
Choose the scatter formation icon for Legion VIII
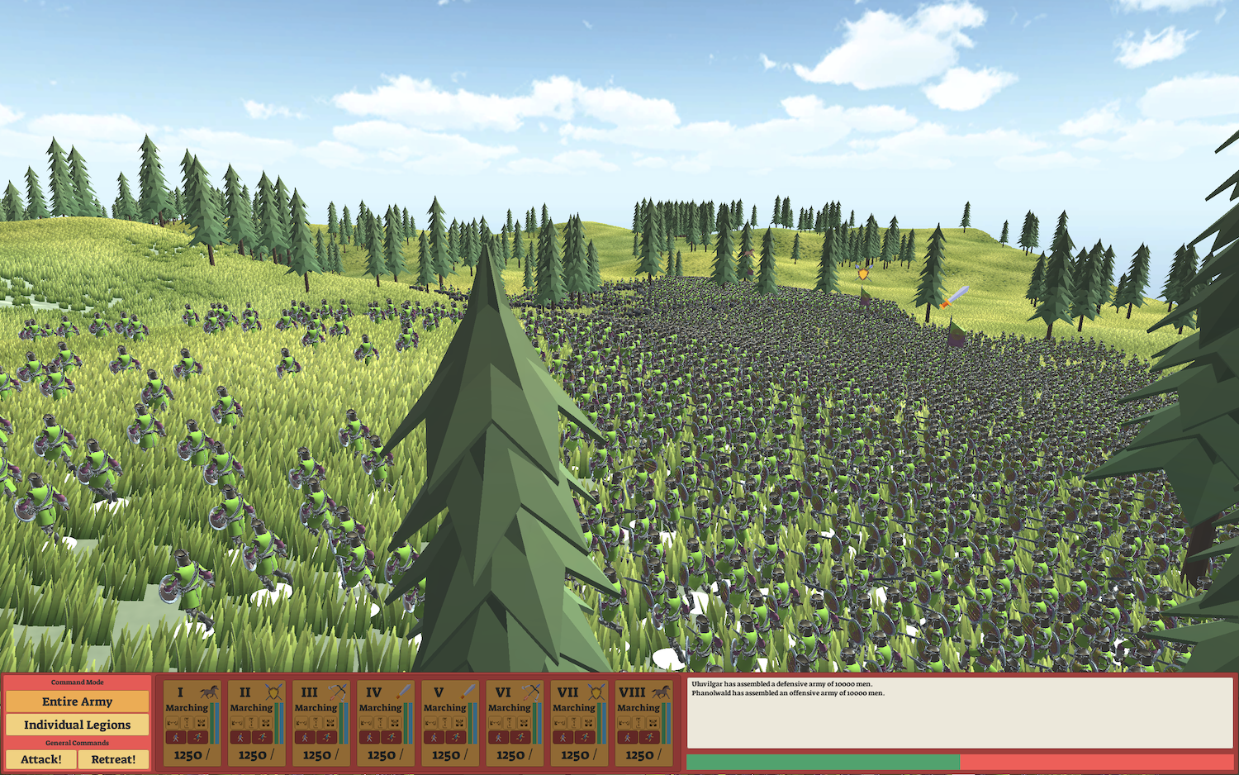click(x=653, y=723)
